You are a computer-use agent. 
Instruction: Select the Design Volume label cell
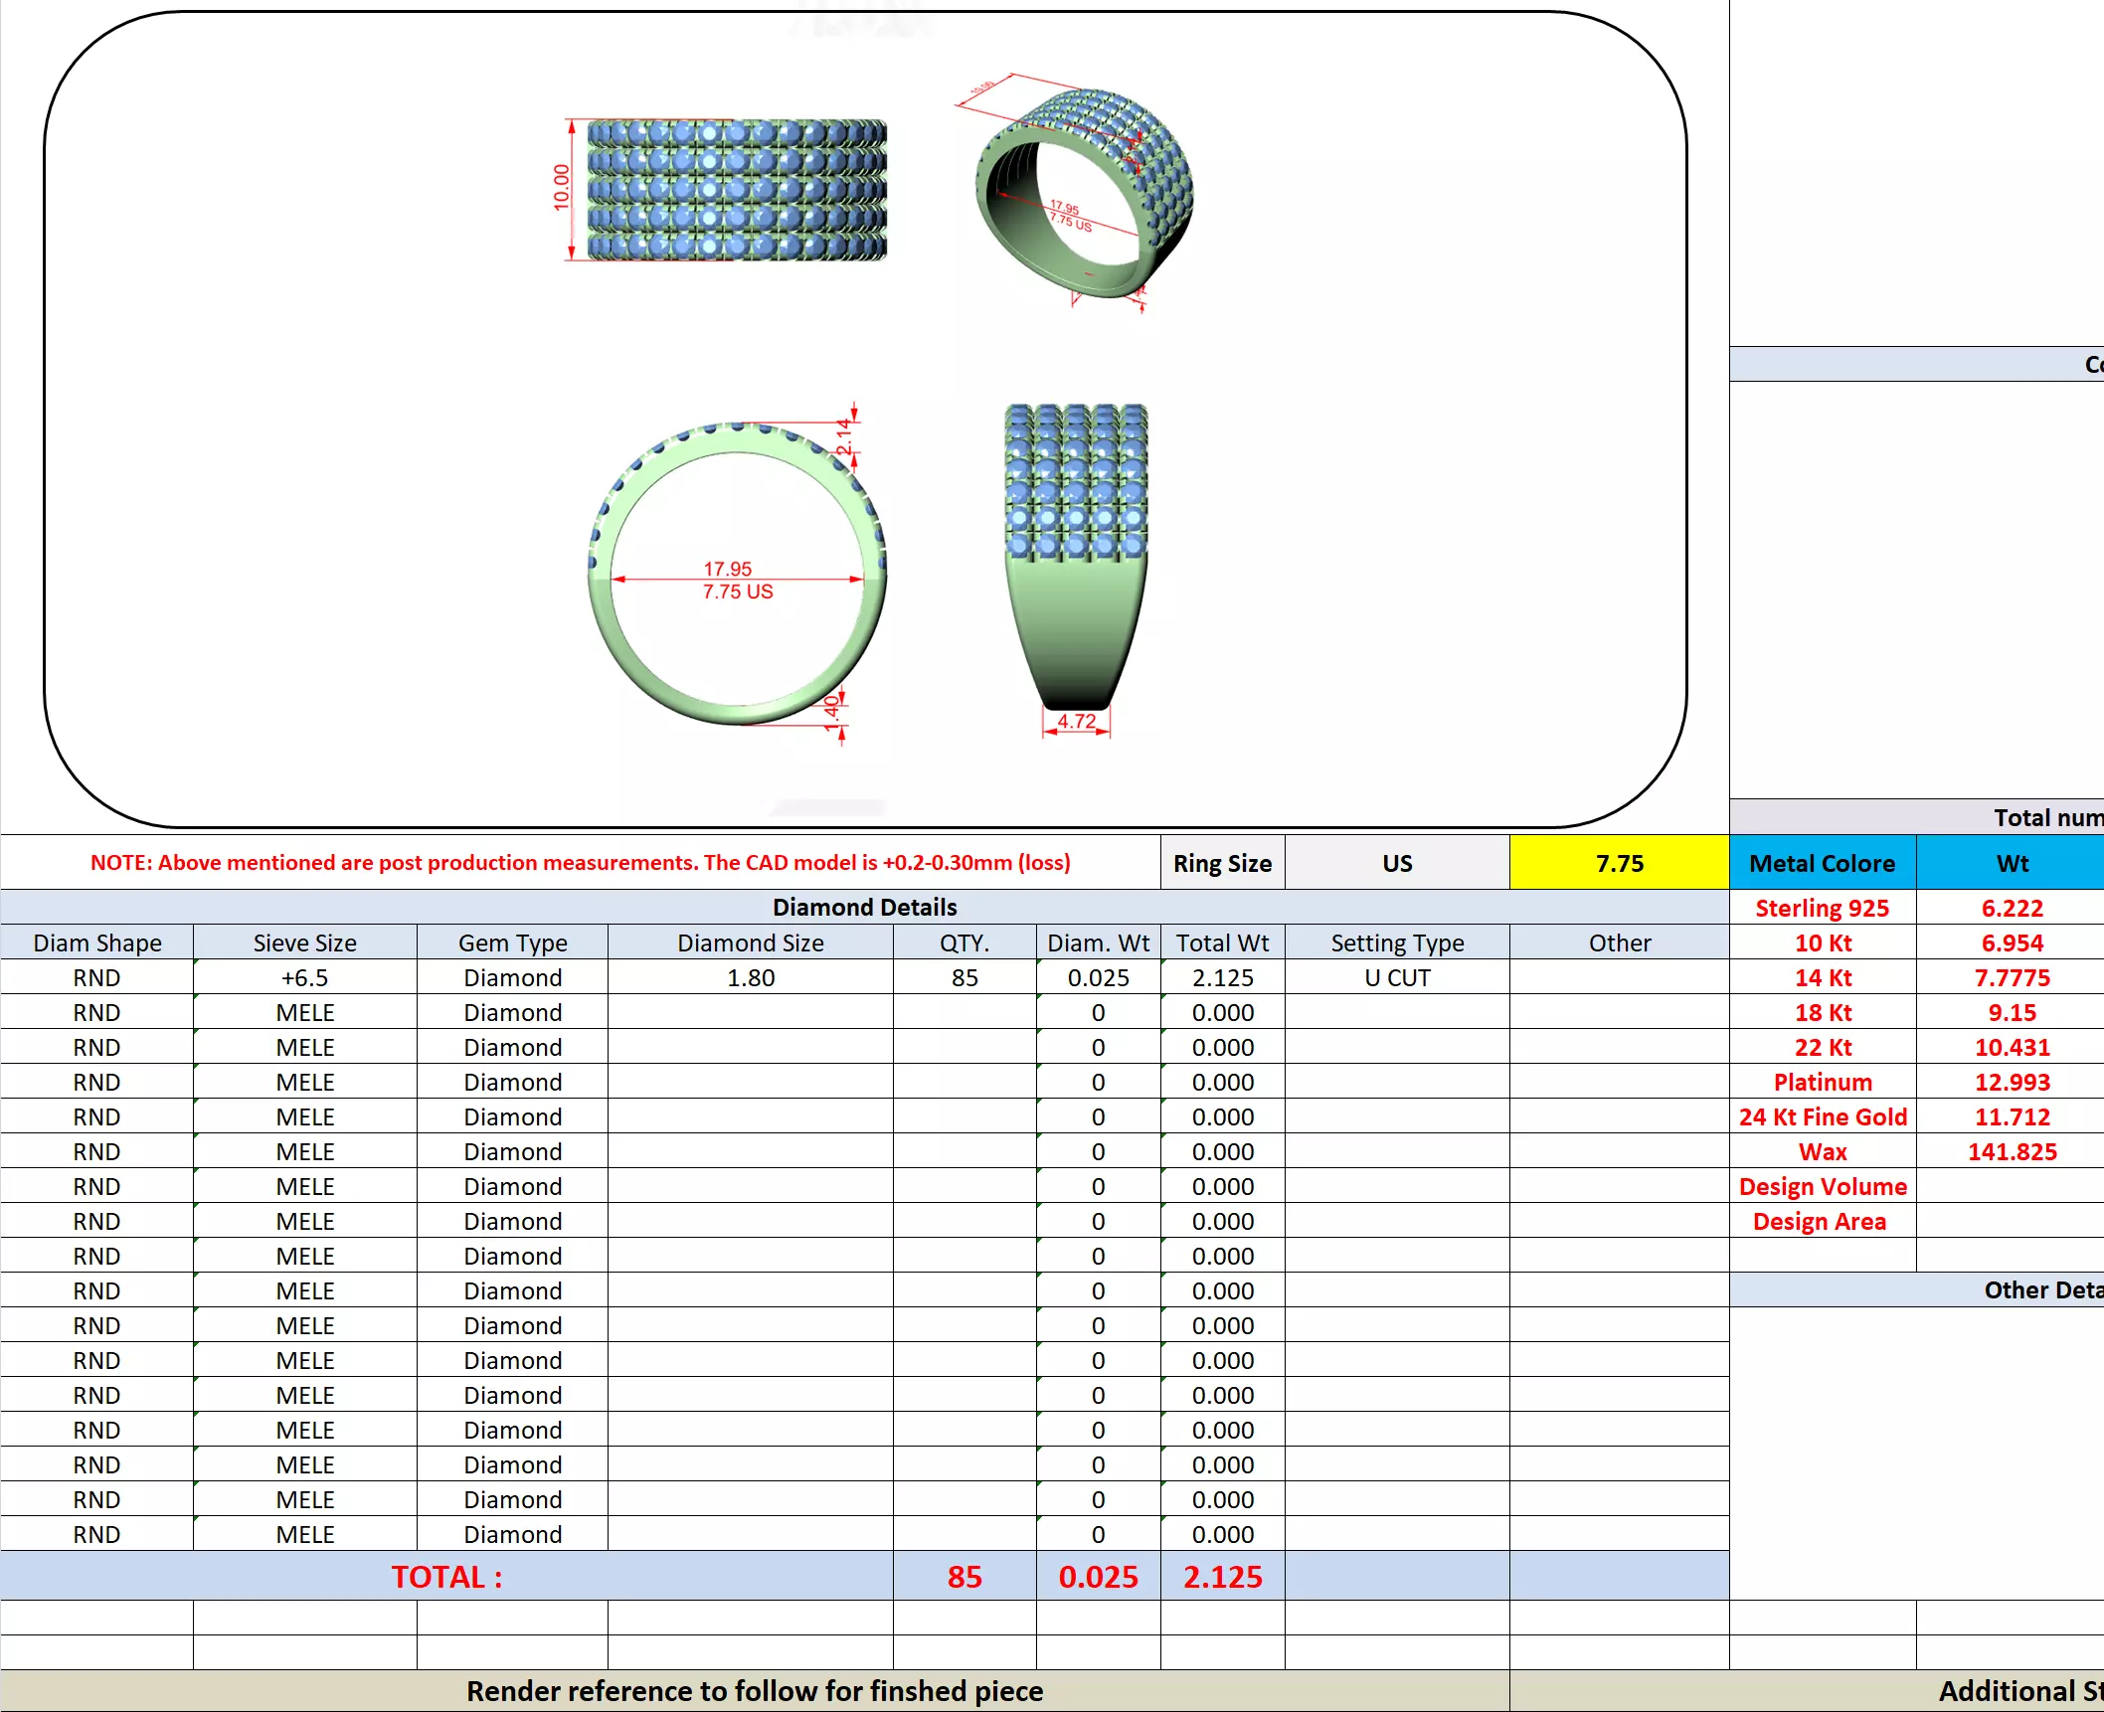point(1822,1186)
